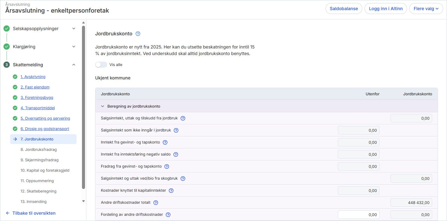
Task: Click Utenfor field for Fordeling av andre driftskostnader
Action: pos(358,215)
